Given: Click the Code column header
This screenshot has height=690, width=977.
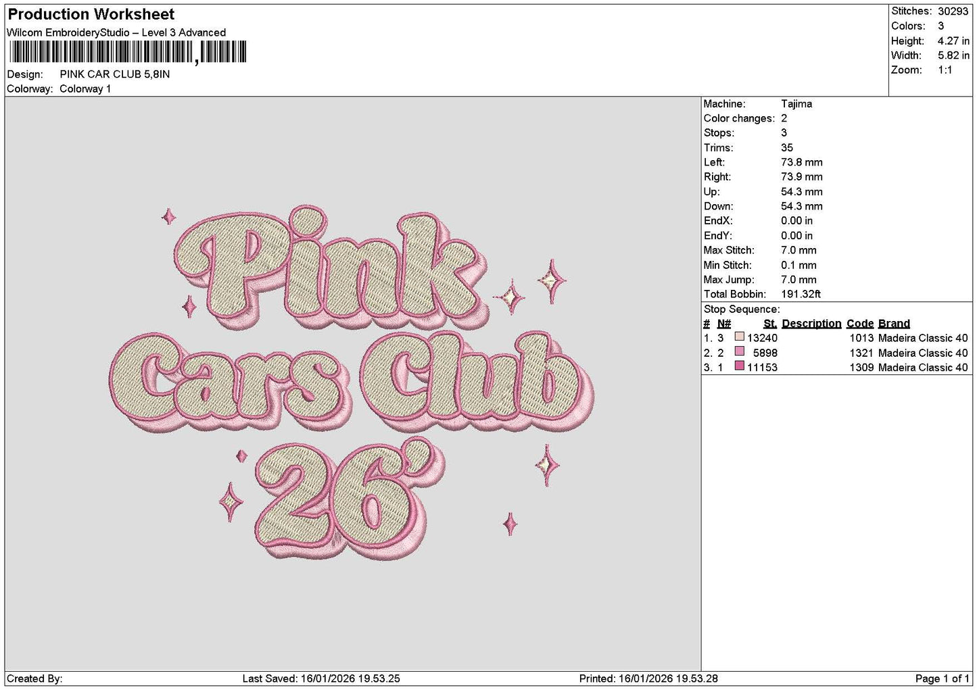Looking at the screenshot, I should click(x=860, y=324).
